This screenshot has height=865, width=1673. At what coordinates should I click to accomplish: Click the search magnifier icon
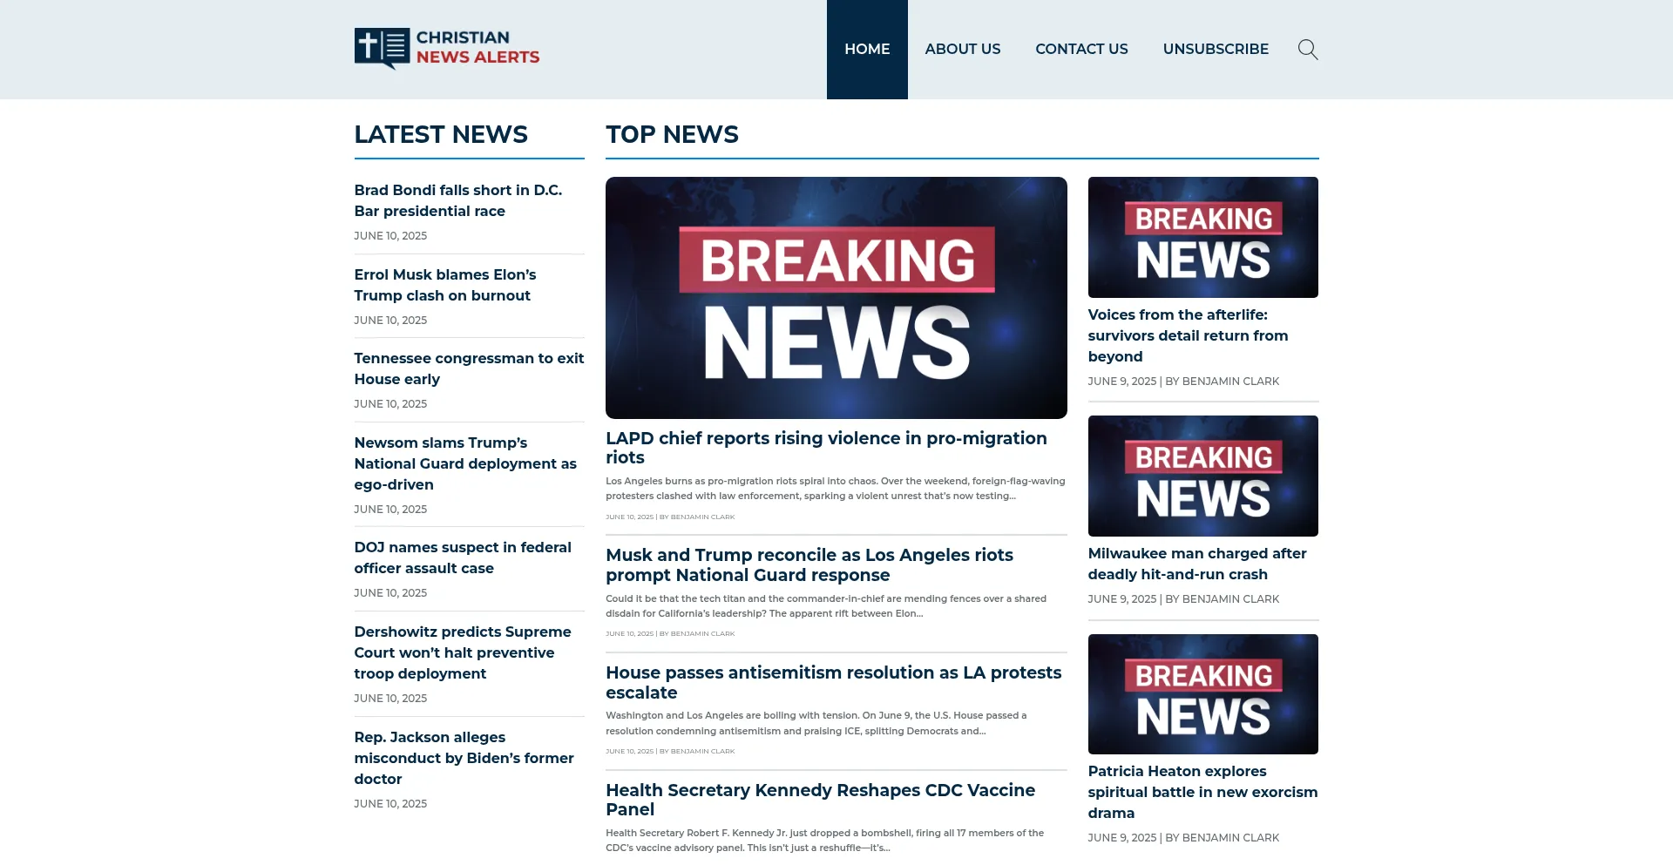point(1307,50)
